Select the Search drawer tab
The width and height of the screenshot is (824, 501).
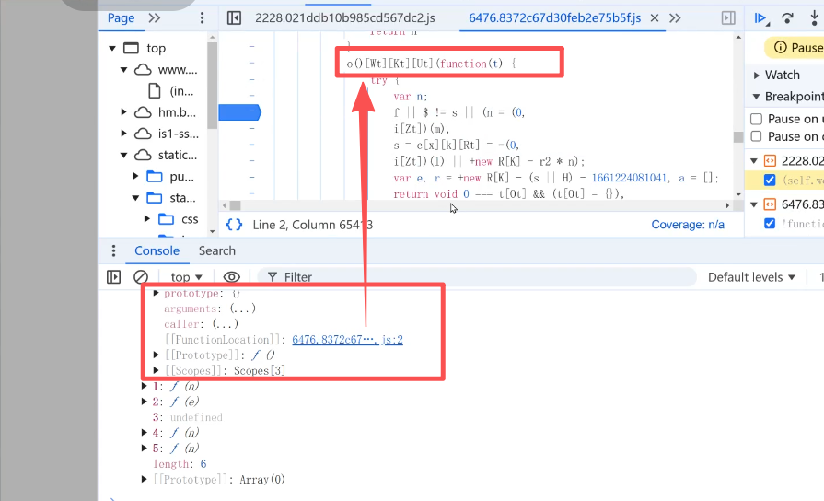click(x=217, y=250)
